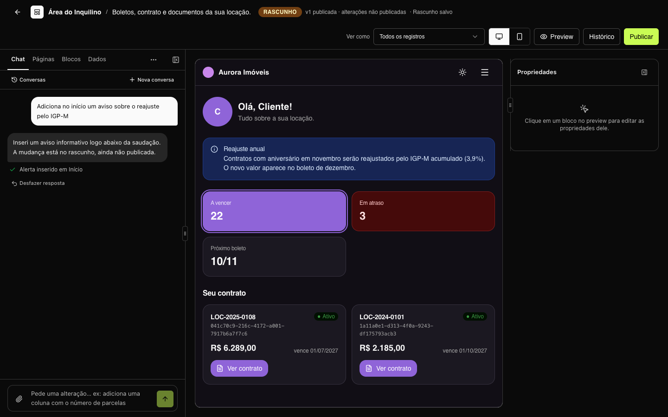Click the info icon in Reajuste anual alert

pos(214,149)
